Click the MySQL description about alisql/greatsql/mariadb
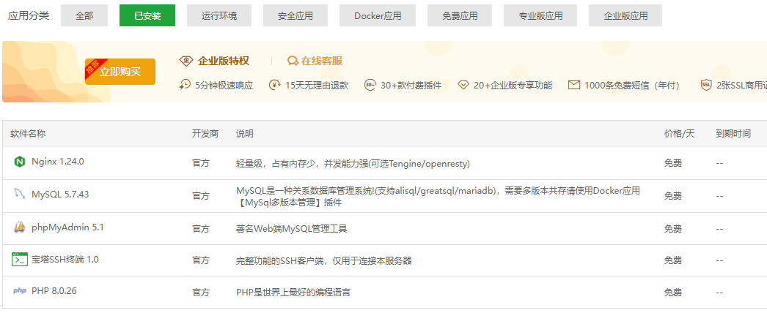Viewport: 767px width, 313px height. 438,197
